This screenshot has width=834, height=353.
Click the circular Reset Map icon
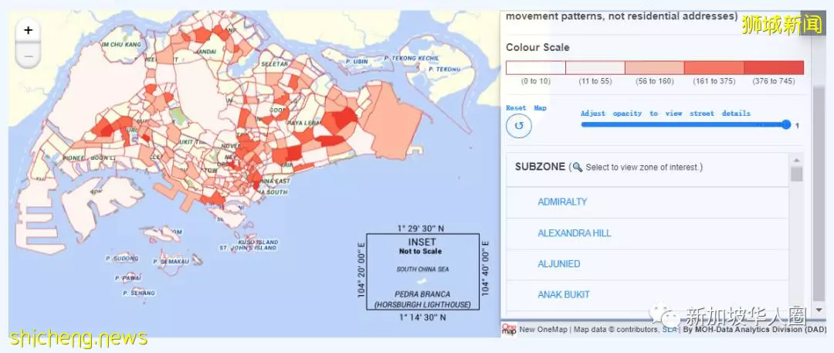tap(519, 126)
